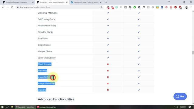The image size is (194, 109).
Task: Click the Open Ended/Essay row label
Action: pos(47,58)
